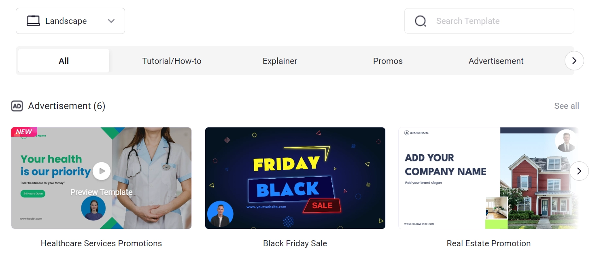Switch to the Tutorial/How-to tab
The height and width of the screenshot is (258, 597).
click(x=172, y=61)
